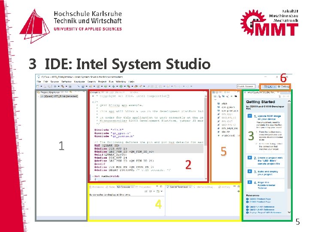Viewport: 309px width, 232px height.
Task: Select qm_gpio.h in the Outline
Action: pos(226,107)
